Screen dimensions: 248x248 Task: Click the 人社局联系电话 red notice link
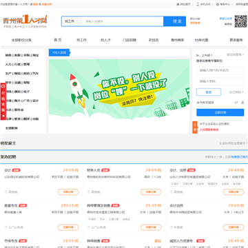tap(209, 130)
